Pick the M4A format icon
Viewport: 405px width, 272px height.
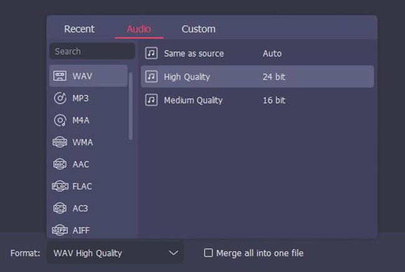coord(60,120)
